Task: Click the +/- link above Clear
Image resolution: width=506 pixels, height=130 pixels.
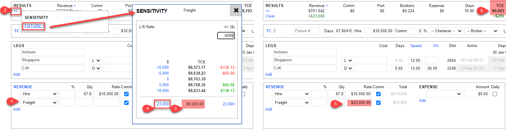Action: (268, 11)
